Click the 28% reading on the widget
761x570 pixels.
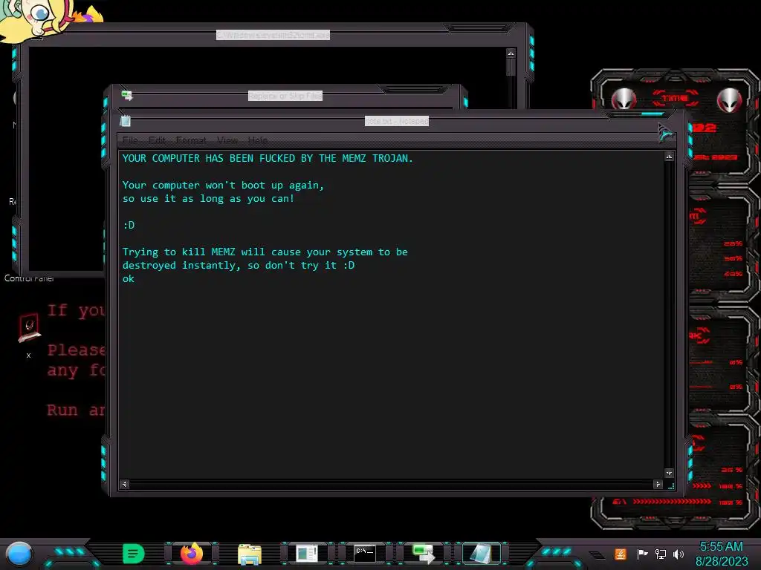point(733,243)
